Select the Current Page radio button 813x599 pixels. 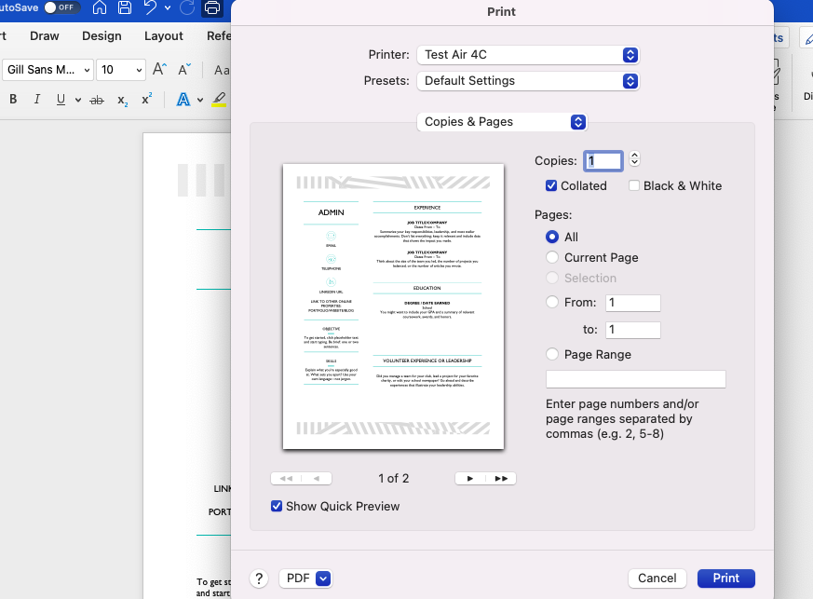[551, 257]
